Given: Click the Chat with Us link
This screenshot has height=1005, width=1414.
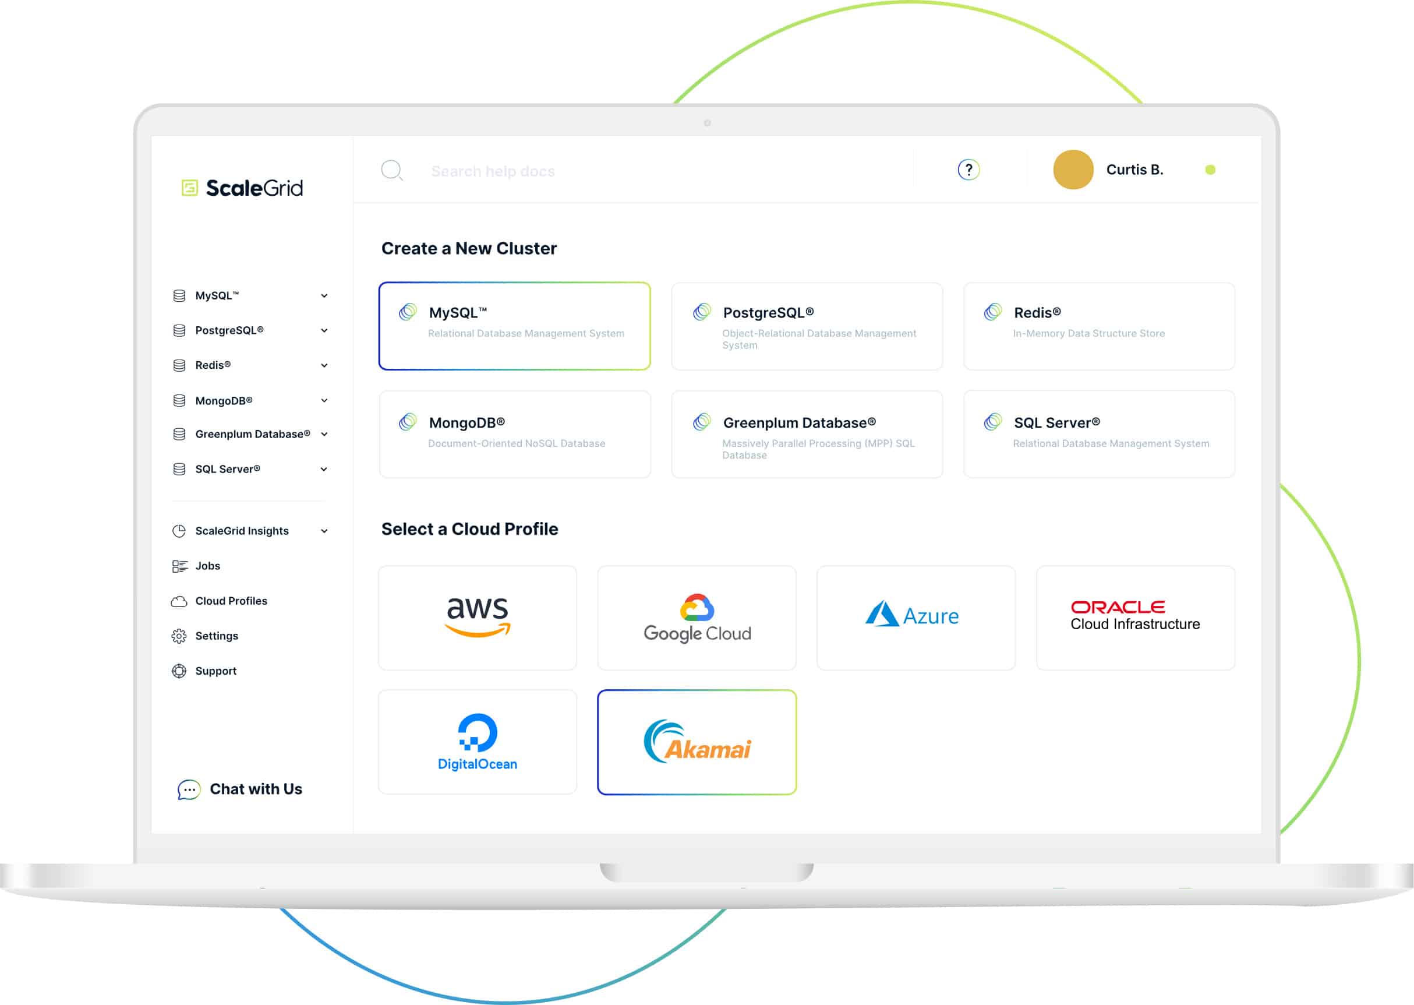Looking at the screenshot, I should tap(256, 789).
